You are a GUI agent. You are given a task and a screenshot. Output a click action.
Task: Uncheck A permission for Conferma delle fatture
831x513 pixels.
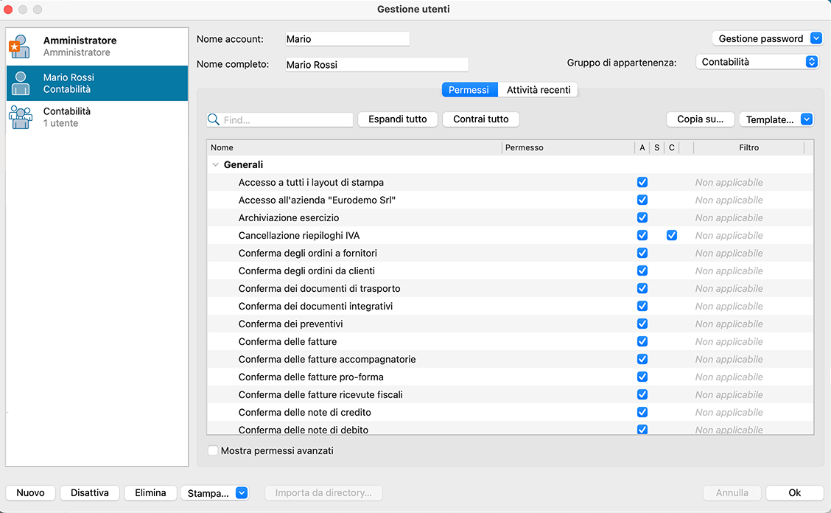pyautogui.click(x=642, y=342)
